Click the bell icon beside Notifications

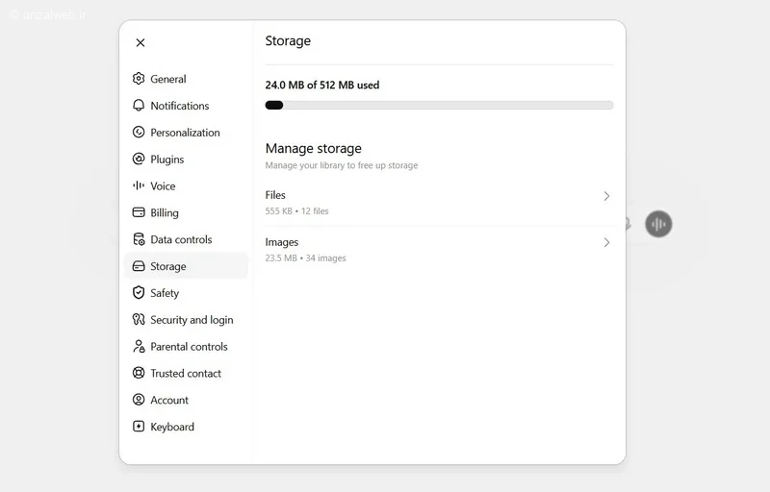pos(139,106)
